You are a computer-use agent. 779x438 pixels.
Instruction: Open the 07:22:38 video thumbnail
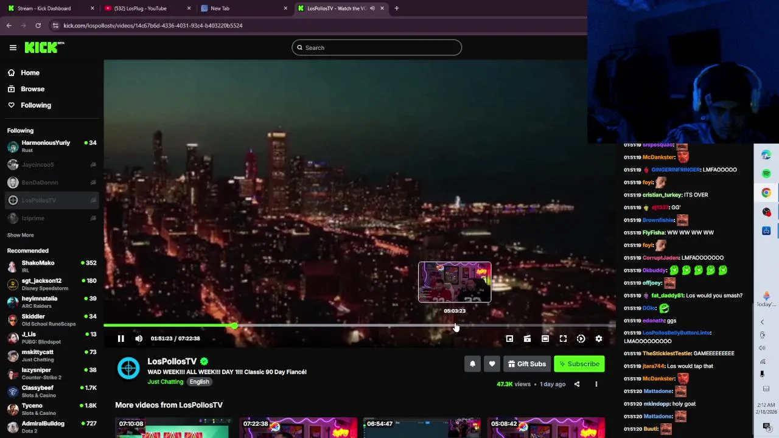[298, 428]
